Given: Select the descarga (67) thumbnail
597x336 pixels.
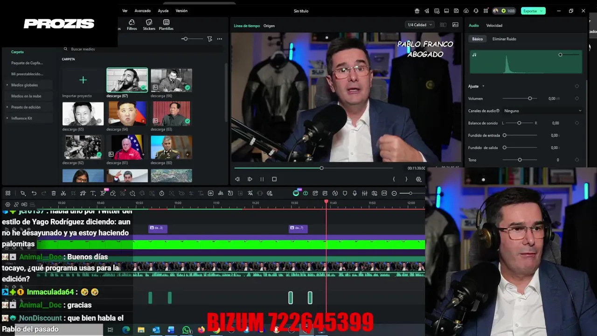Looking at the screenshot, I should pyautogui.click(x=127, y=80).
